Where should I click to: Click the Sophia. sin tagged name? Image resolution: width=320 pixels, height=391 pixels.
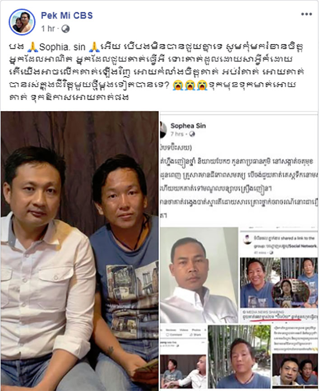(x=62, y=47)
